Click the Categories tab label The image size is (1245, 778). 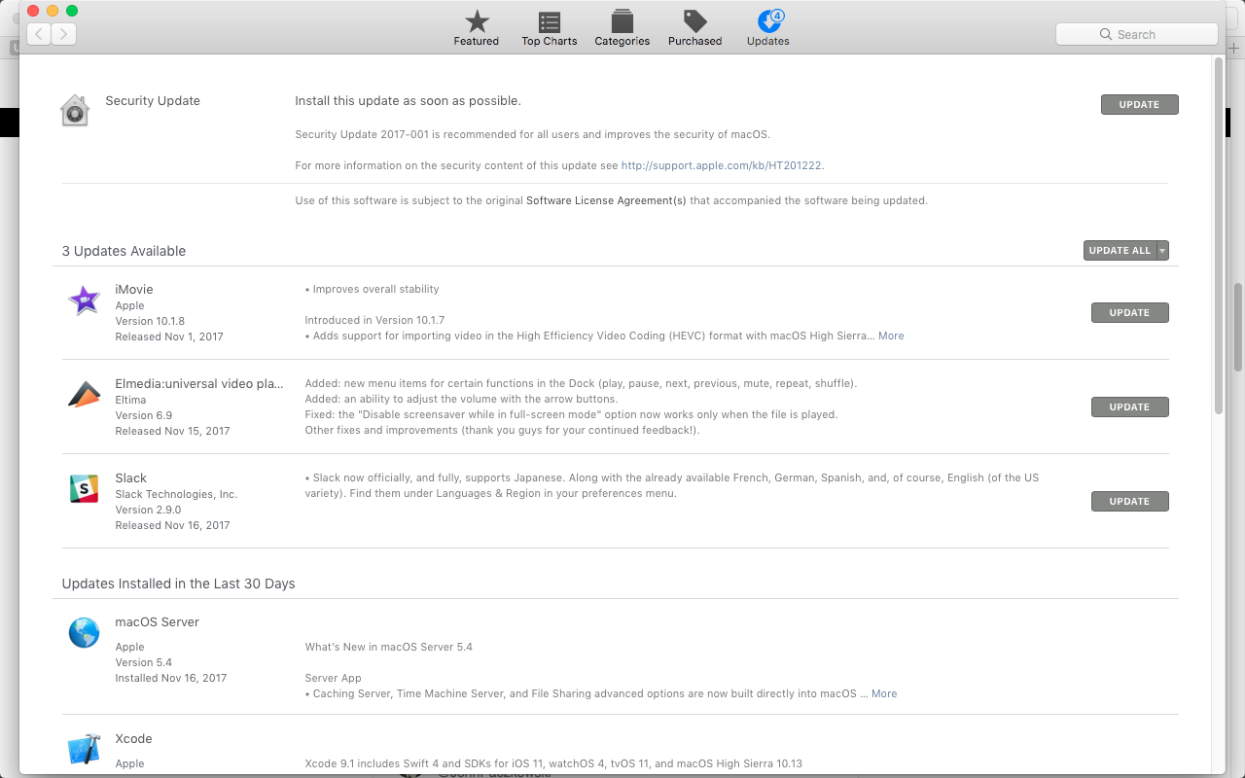tap(622, 41)
